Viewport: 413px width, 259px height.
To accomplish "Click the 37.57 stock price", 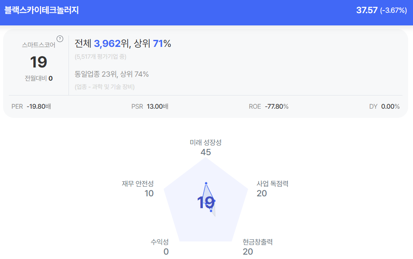I will 366,10.
